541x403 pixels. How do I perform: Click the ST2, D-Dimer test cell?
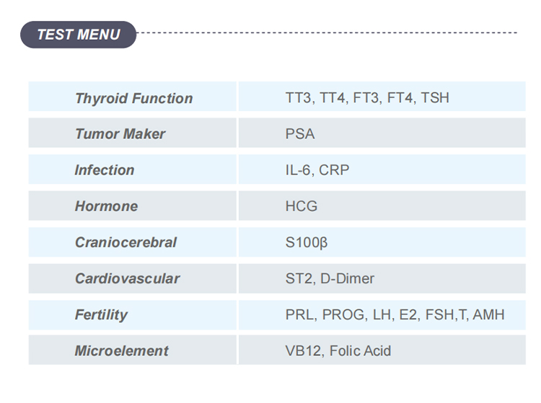click(382, 278)
